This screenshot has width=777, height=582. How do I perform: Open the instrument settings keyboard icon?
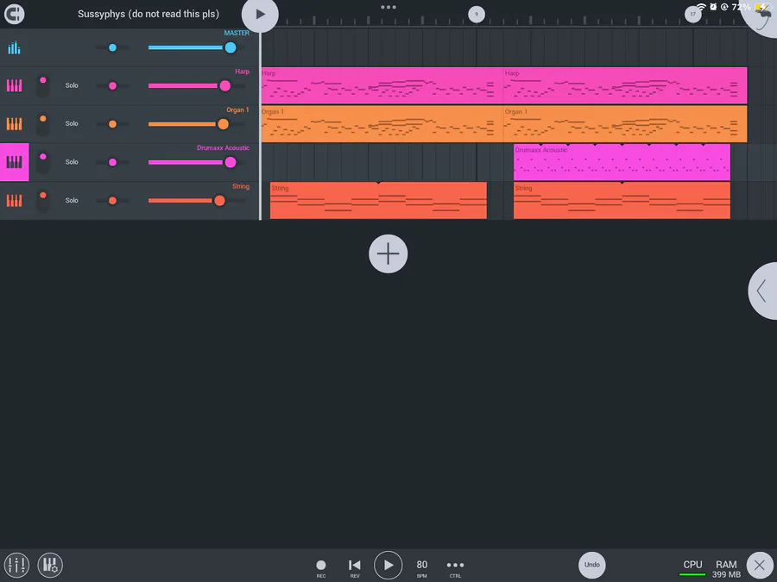tap(50, 565)
